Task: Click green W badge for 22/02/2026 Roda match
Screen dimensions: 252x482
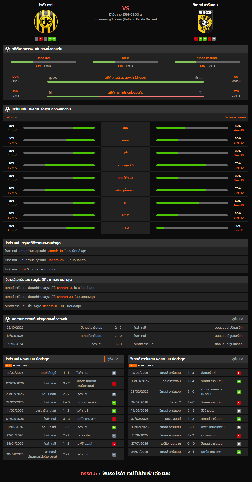Action: tap(114, 403)
